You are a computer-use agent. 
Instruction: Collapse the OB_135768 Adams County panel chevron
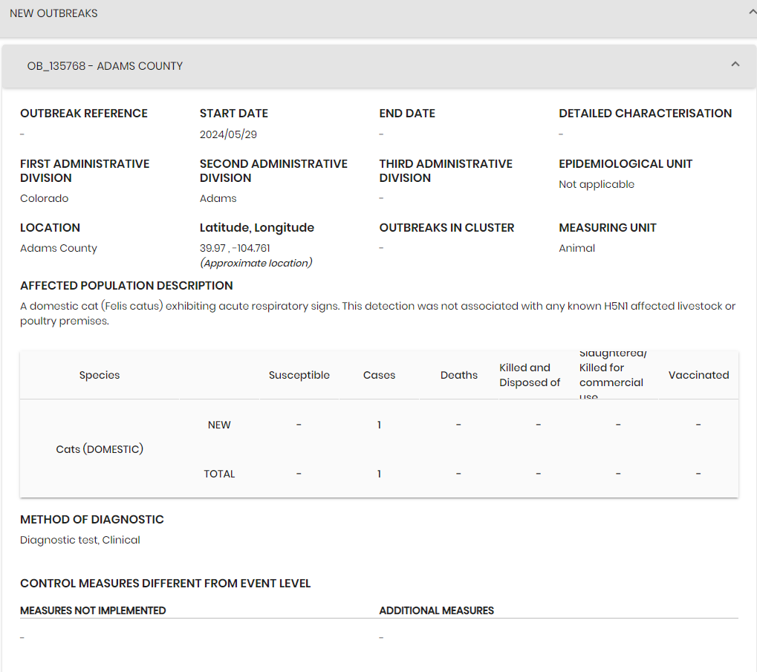pos(735,65)
